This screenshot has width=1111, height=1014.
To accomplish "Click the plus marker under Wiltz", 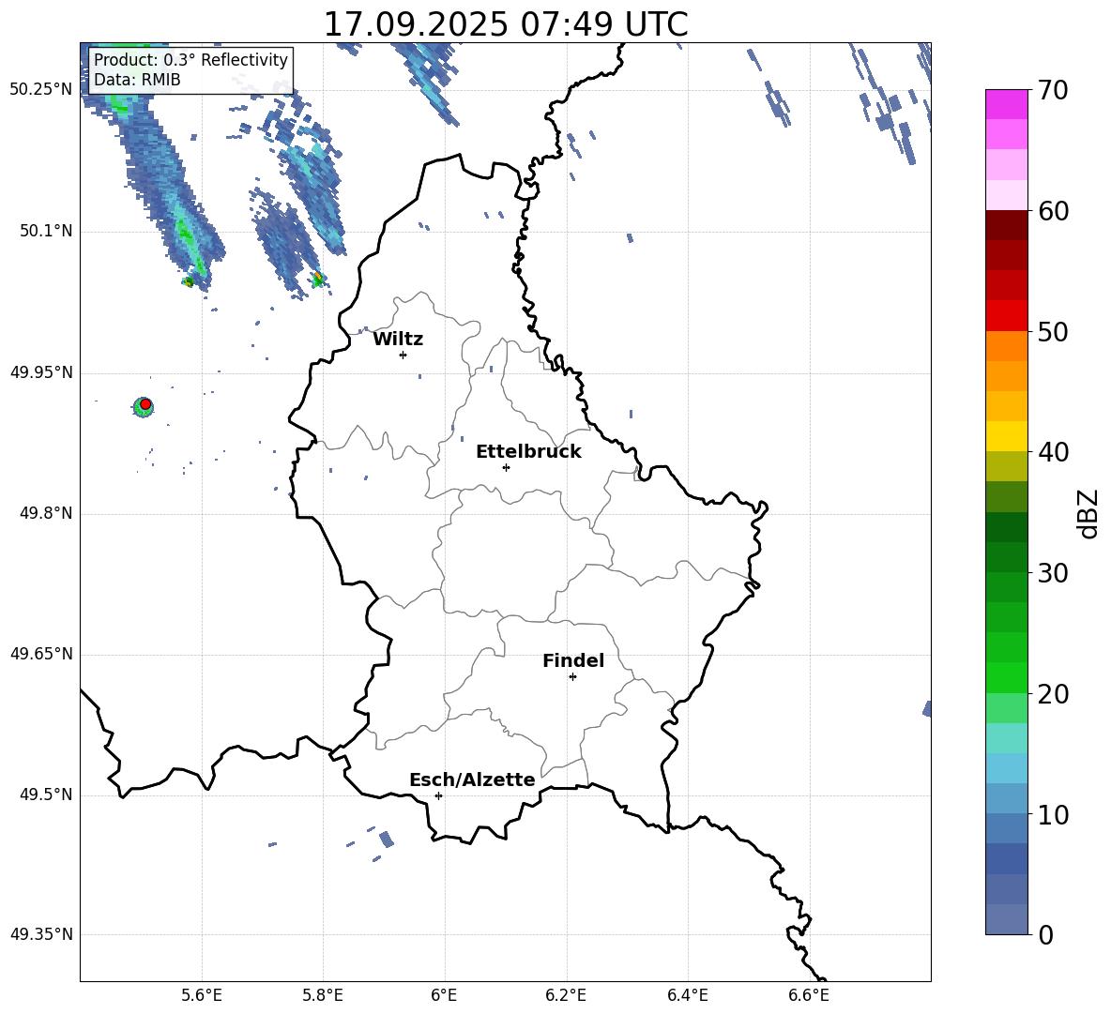I will pos(403,355).
